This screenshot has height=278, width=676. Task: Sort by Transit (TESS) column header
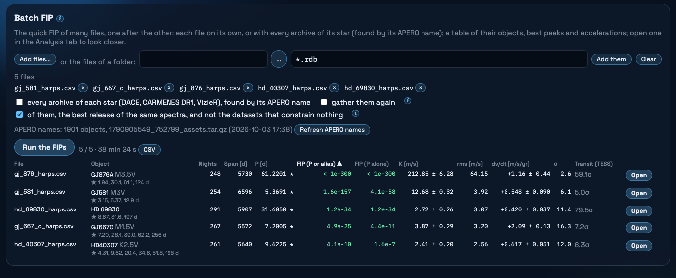point(593,164)
